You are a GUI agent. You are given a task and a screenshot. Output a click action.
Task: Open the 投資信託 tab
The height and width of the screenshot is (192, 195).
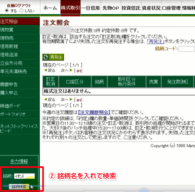pos(131,8)
